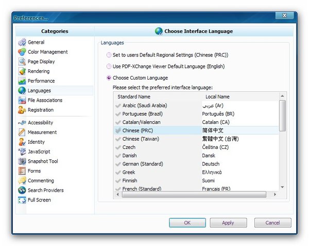Viewport: 309px width, 246px height.
Task: Select German (Standard) language row
Action: 196,164
